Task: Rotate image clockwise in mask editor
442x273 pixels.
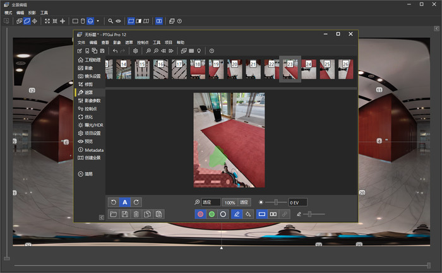Action: pyautogui.click(x=136, y=202)
